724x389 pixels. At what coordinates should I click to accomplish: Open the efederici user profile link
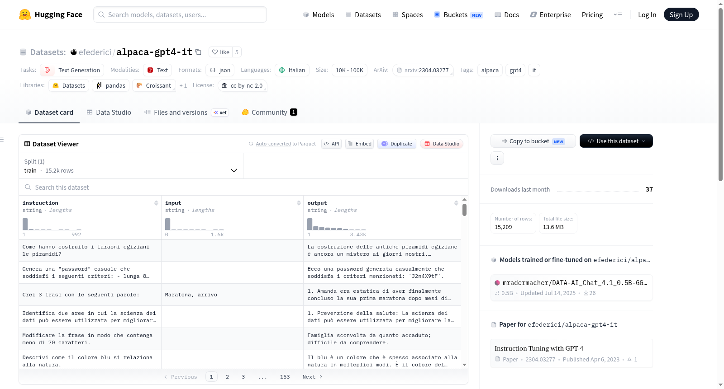(x=95, y=52)
